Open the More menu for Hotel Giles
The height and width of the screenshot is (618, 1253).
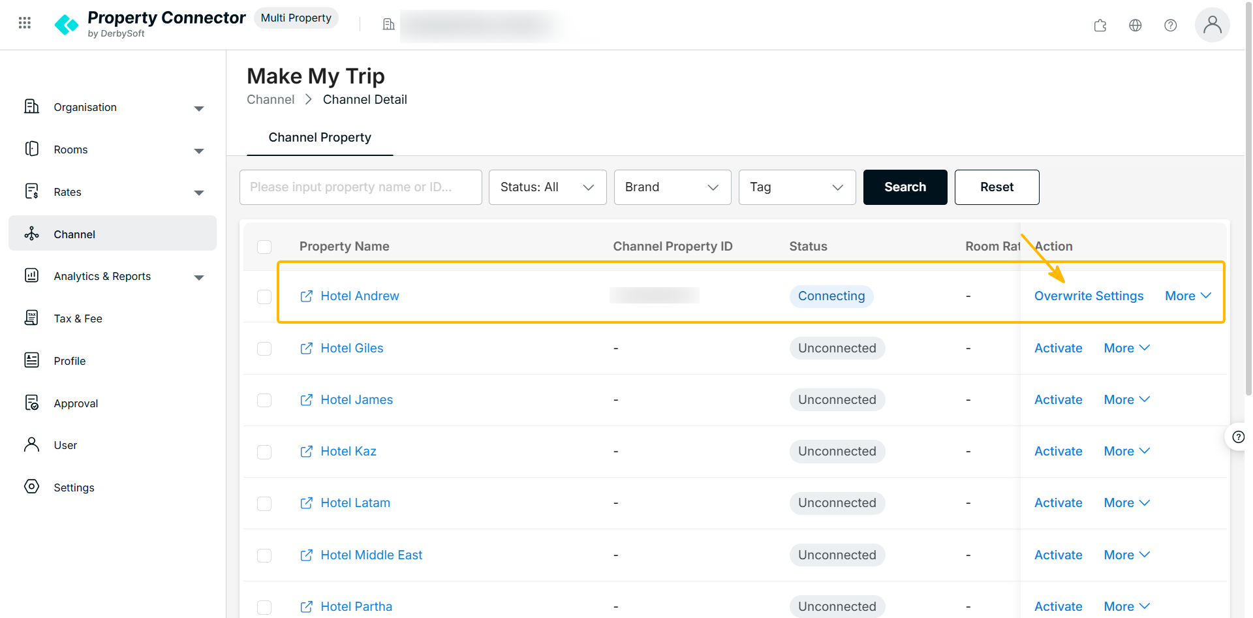click(1127, 348)
